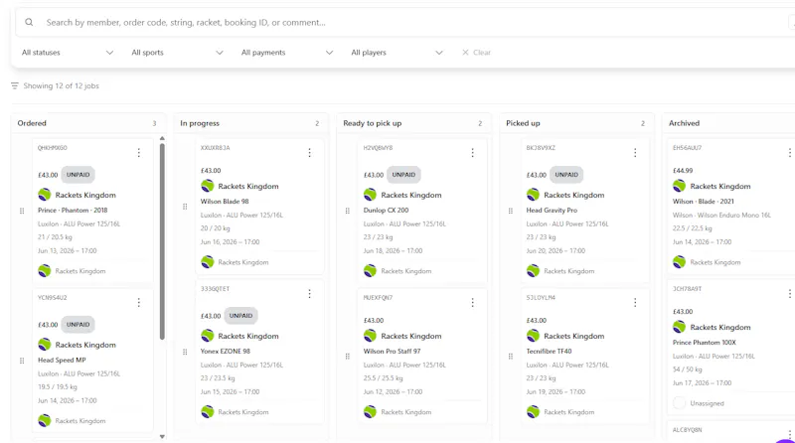795x443 pixels.
Task: Click the filter icon beside Showing 12 of 12 jobs
Action: (x=15, y=85)
